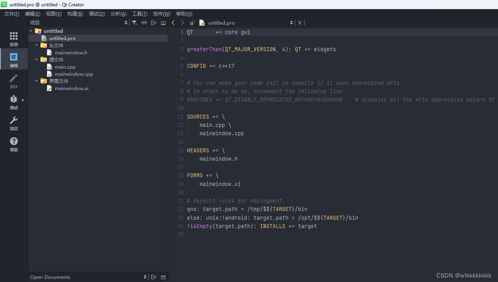
Task: Open the Welcome (欢迎) mode
Action: click(14, 39)
